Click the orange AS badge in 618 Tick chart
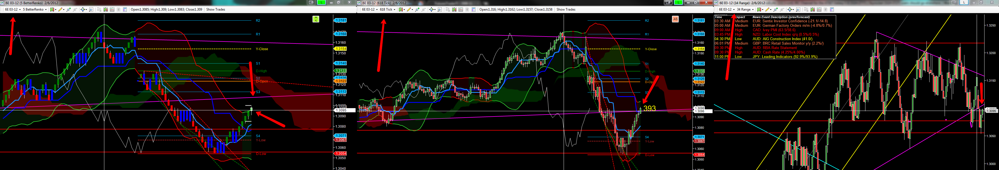This screenshot has height=170, width=999. coord(675,19)
